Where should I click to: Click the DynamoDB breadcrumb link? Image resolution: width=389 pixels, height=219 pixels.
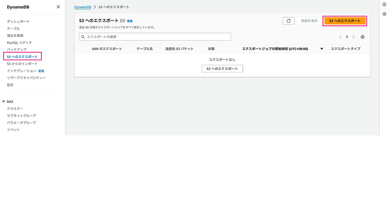pyautogui.click(x=83, y=7)
